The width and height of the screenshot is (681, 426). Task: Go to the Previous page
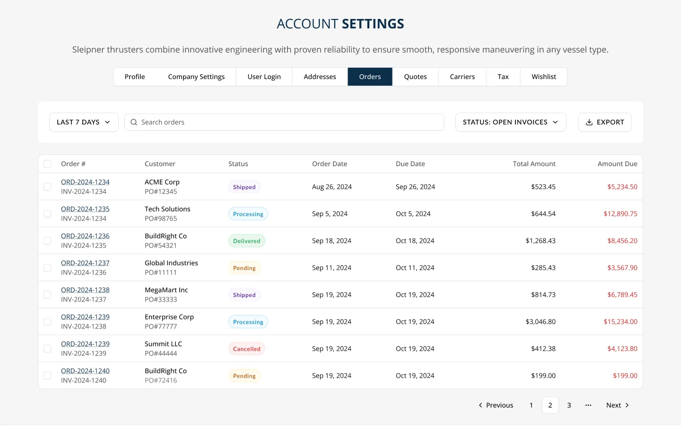coord(496,405)
